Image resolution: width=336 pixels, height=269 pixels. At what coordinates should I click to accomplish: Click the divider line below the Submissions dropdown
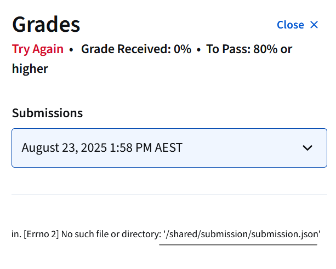(169, 194)
